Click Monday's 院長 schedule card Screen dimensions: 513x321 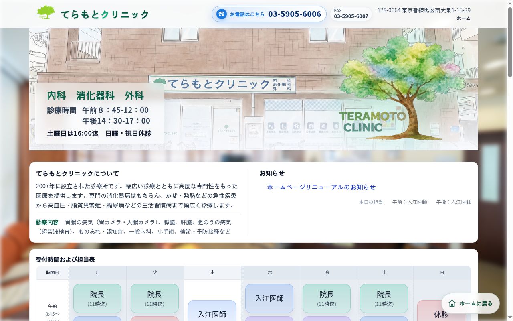coord(97,299)
